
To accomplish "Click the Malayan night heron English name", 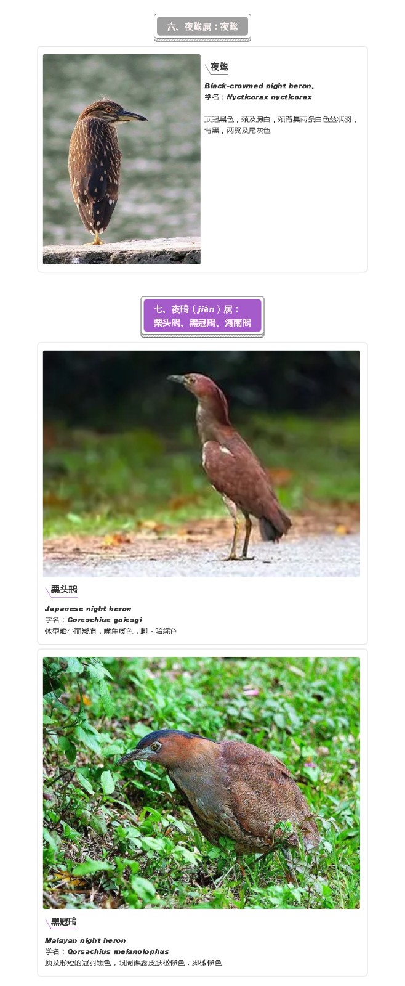I will click(x=86, y=940).
